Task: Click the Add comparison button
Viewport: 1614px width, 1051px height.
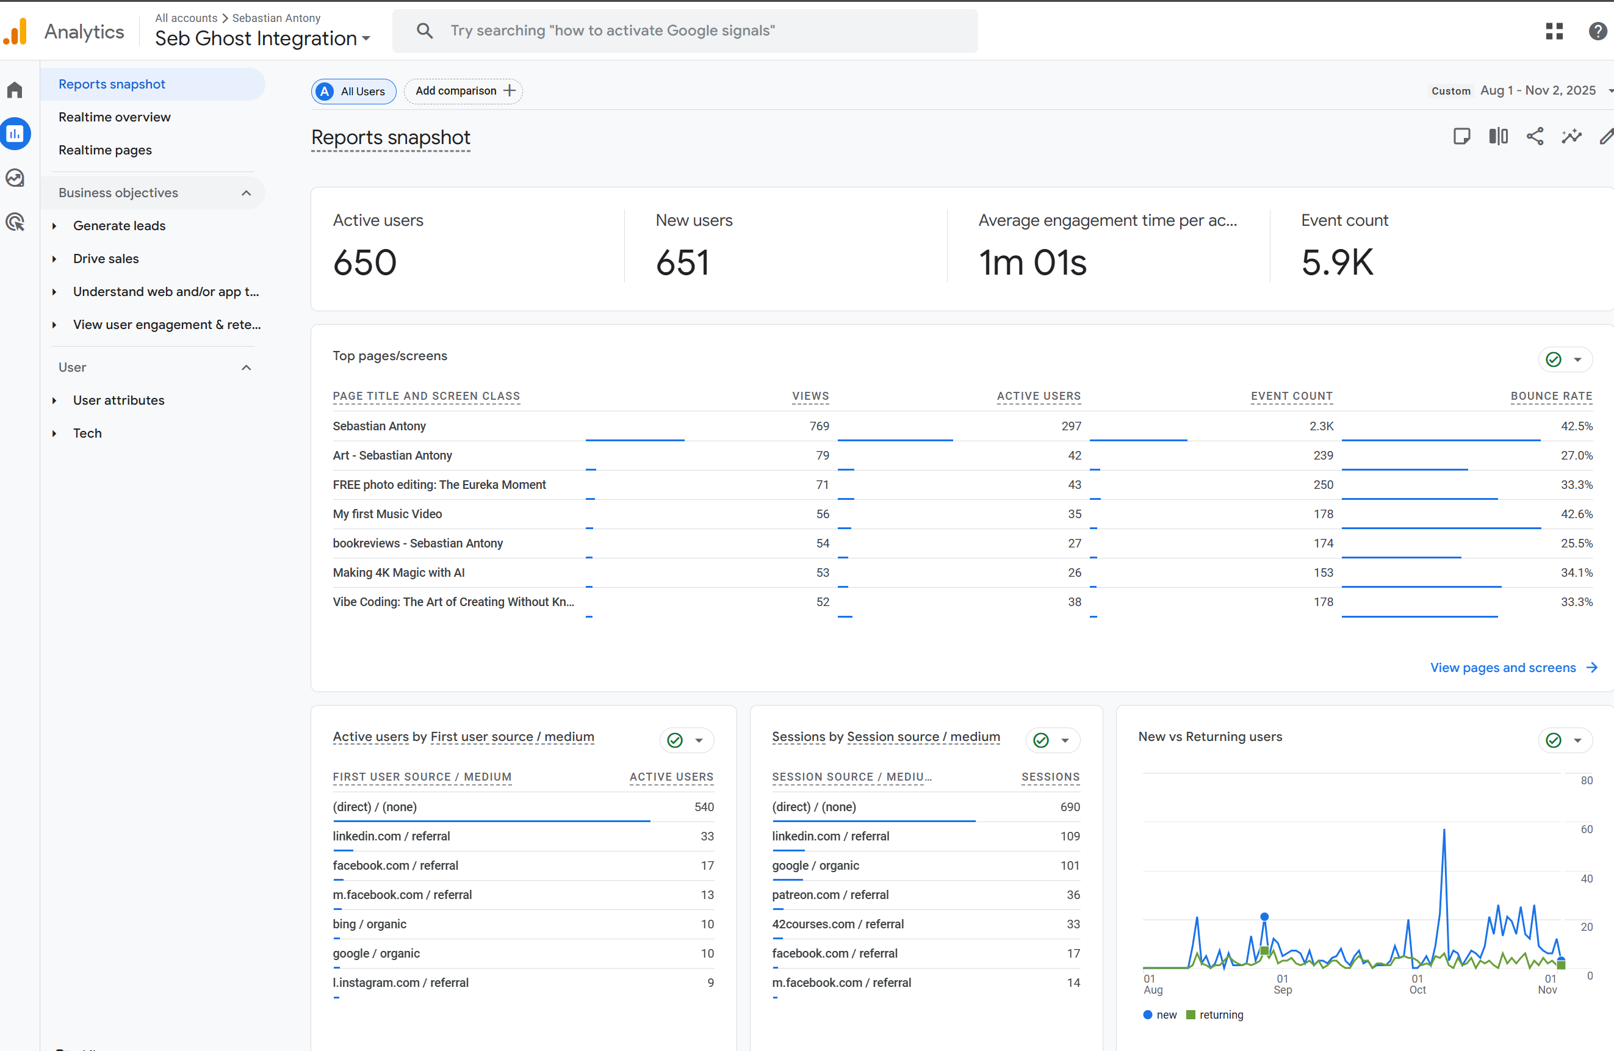Action: 464,91
